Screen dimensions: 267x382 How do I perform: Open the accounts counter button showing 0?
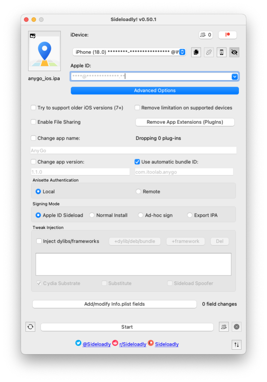click(x=206, y=35)
